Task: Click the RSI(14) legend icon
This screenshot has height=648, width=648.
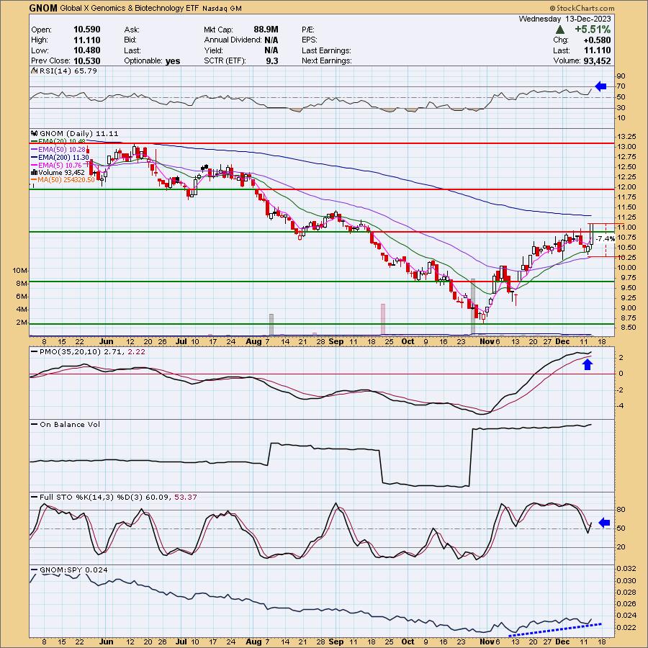Action: coord(35,71)
